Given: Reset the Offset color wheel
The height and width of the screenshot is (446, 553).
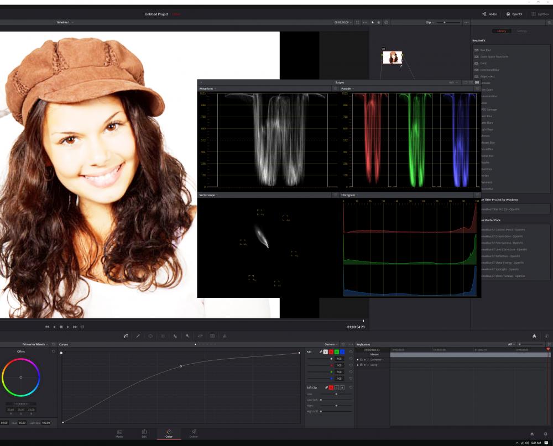Looking at the screenshot, I should point(53,351).
